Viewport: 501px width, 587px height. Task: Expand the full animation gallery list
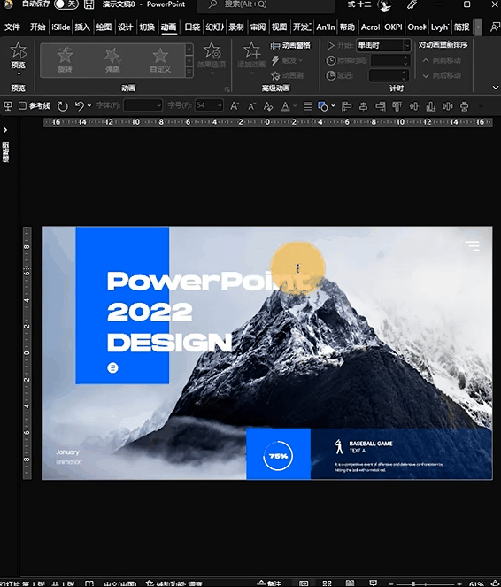[x=189, y=73]
